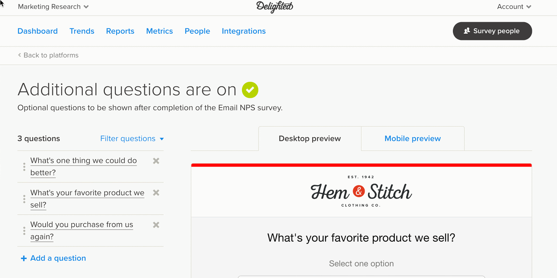Screen dimensions: 557x278
Task: Switch to the Mobile preview tab
Action: [x=413, y=138]
